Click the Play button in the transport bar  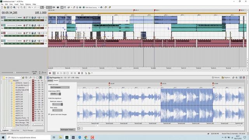point(61,73)
